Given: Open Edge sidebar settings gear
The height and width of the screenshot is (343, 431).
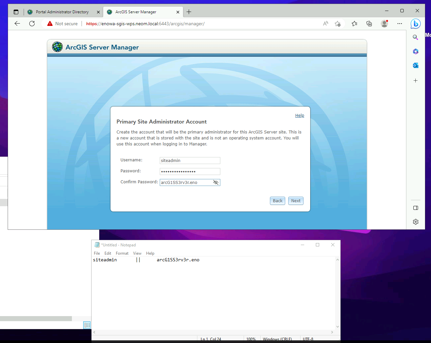Looking at the screenshot, I should (415, 222).
